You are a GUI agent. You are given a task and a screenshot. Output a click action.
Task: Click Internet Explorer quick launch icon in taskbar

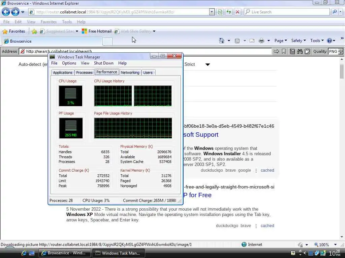[x=24, y=253]
